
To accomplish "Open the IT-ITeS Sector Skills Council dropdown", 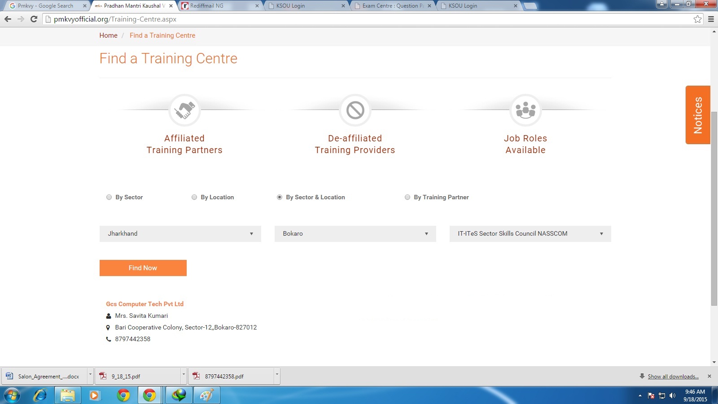I will coord(530,234).
